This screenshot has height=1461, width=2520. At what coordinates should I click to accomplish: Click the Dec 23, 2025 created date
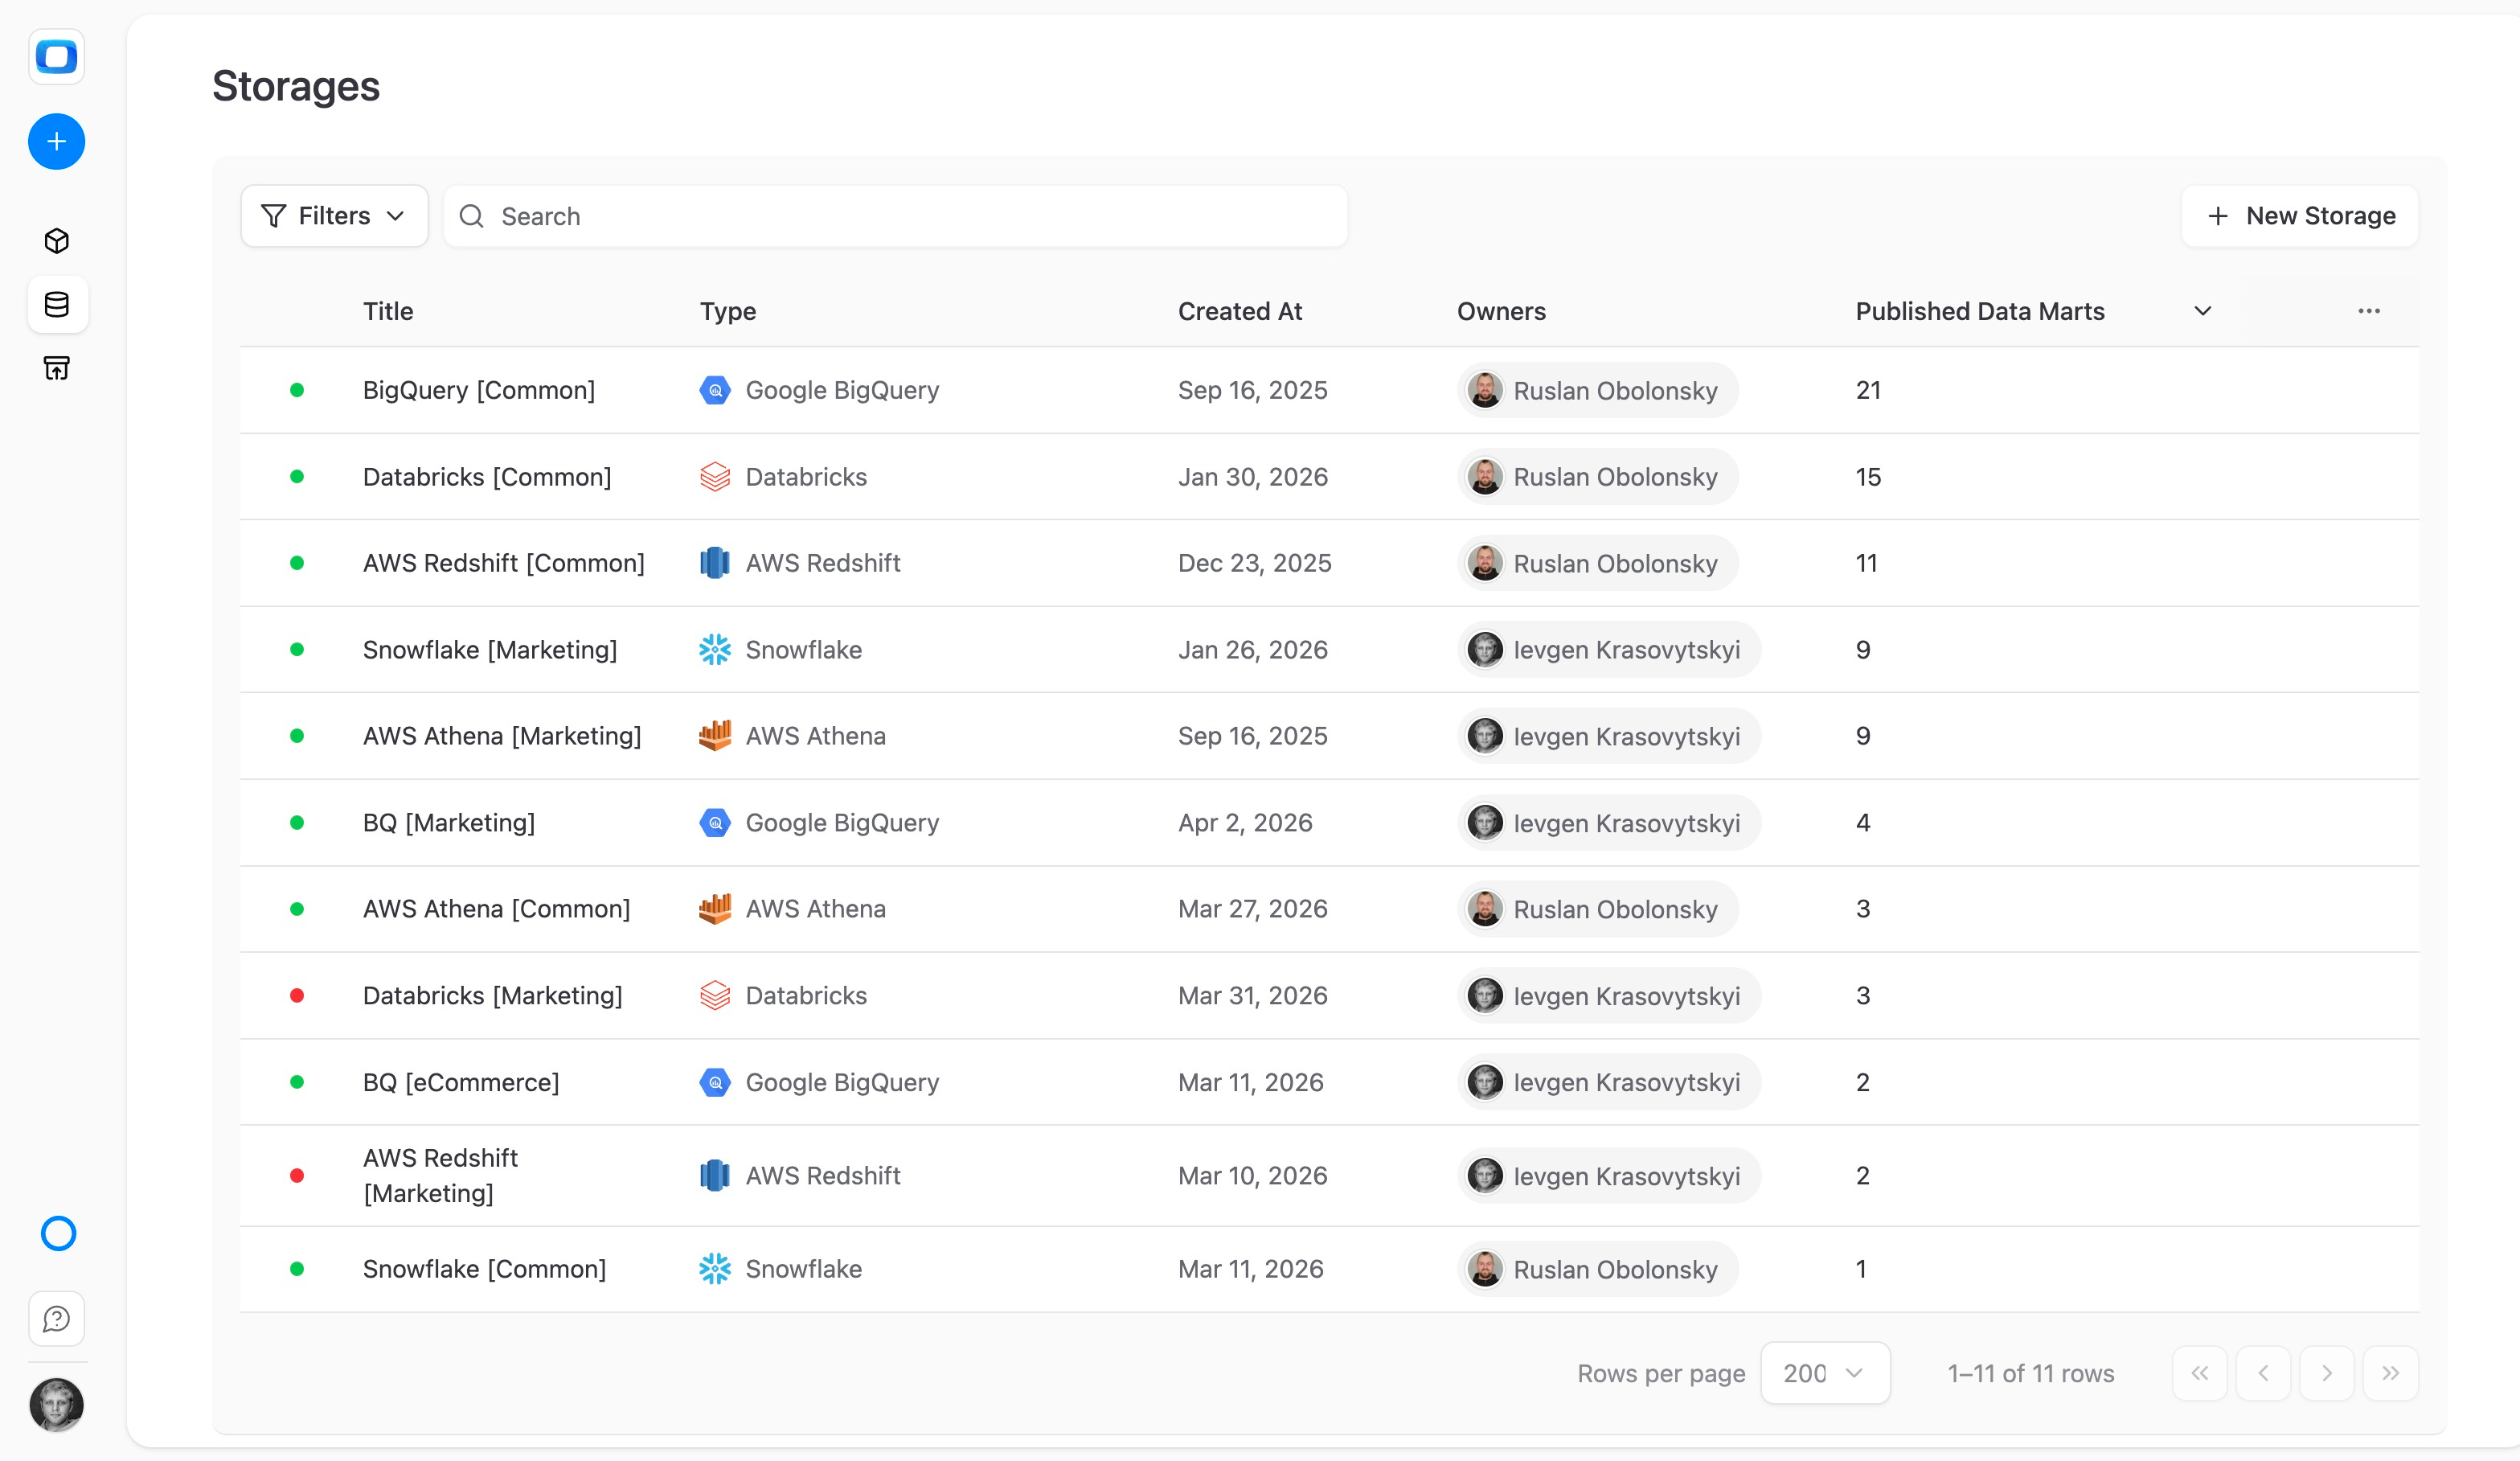[x=1255, y=563]
